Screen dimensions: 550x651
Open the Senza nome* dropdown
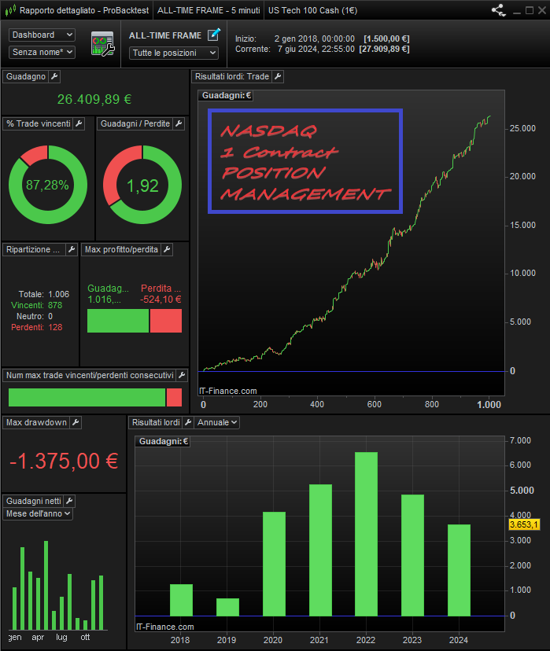pyautogui.click(x=42, y=52)
